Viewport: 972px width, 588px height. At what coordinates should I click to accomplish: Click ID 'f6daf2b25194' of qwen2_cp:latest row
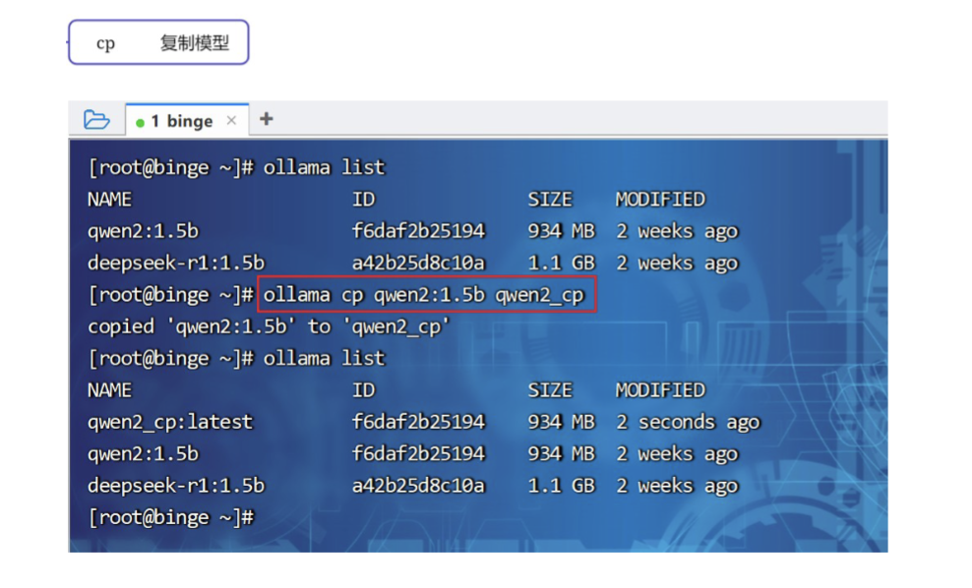pos(418,422)
